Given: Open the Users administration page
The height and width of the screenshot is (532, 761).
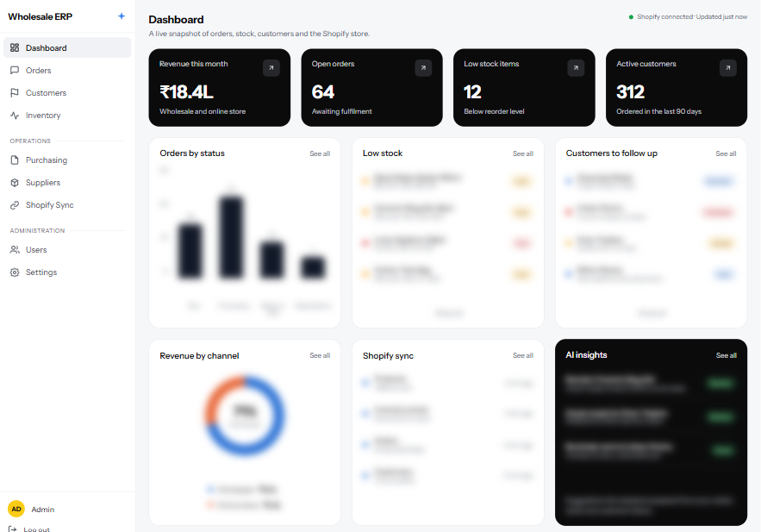Looking at the screenshot, I should [x=67, y=249].
